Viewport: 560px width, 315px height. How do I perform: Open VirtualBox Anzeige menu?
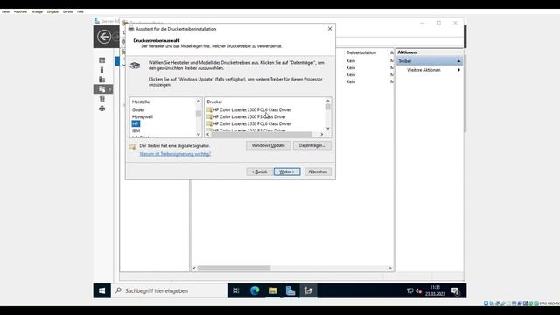37,11
